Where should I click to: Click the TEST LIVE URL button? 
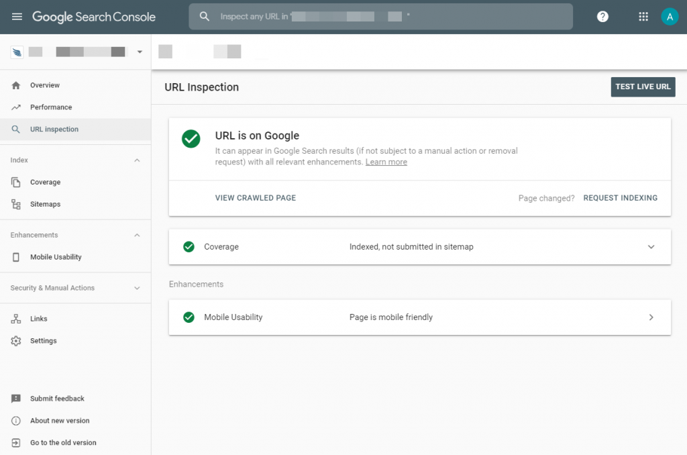643,87
